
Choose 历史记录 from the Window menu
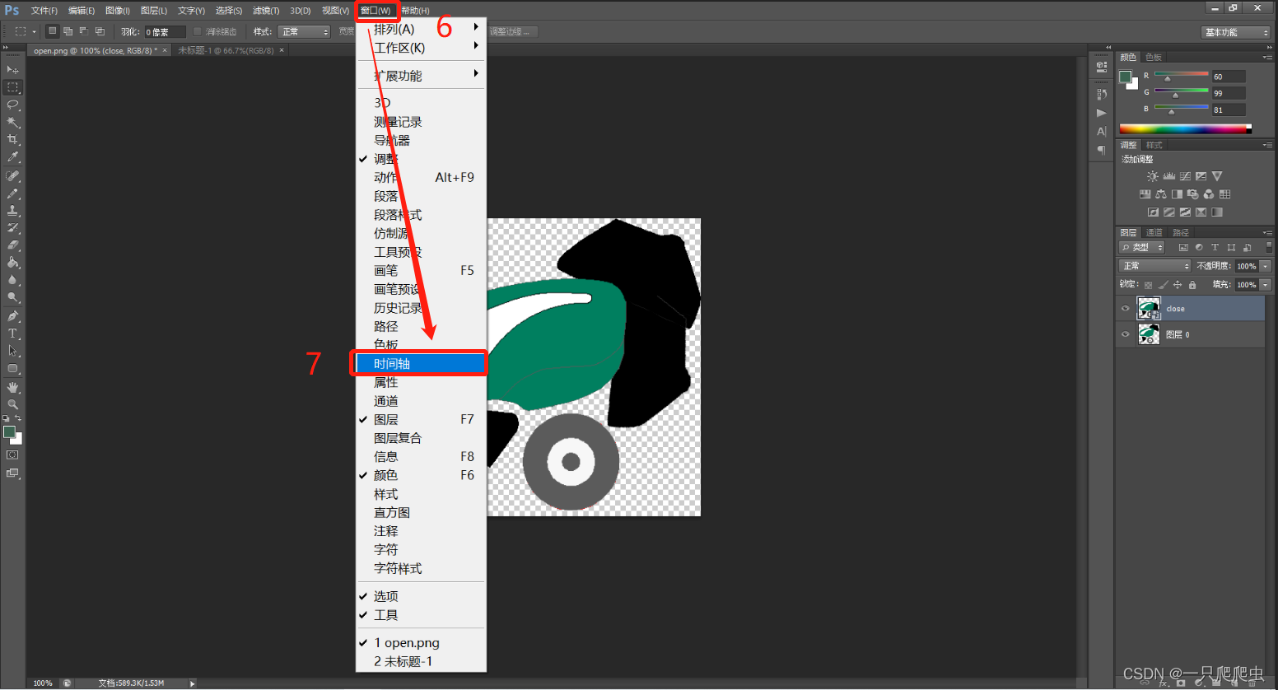[421, 308]
